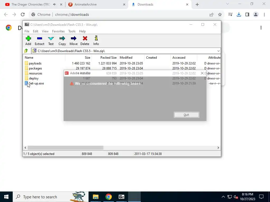
Task: Open the Help menu
Action: 82,31
